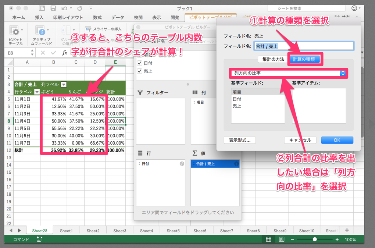The image size is (375, 248).
Task: Open the 校閲 ribbon tab
Action: point(138,17)
